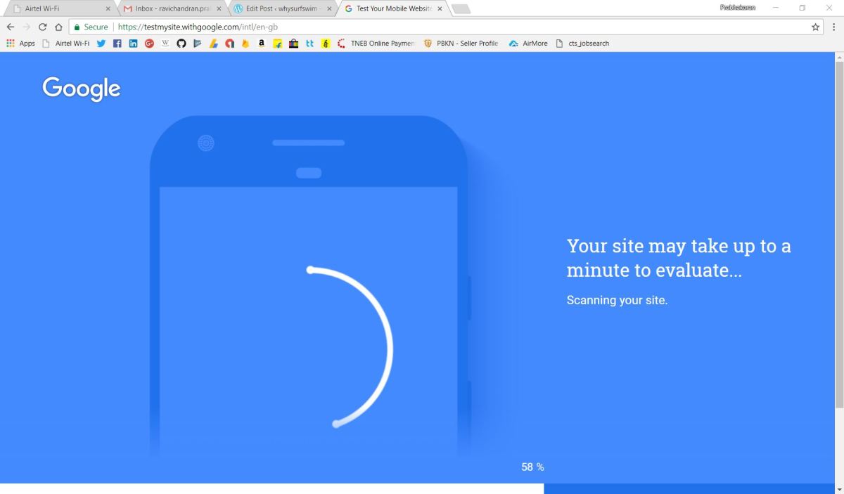Bookmark this page with the star icon
The width and height of the screenshot is (844, 494).
816,27
